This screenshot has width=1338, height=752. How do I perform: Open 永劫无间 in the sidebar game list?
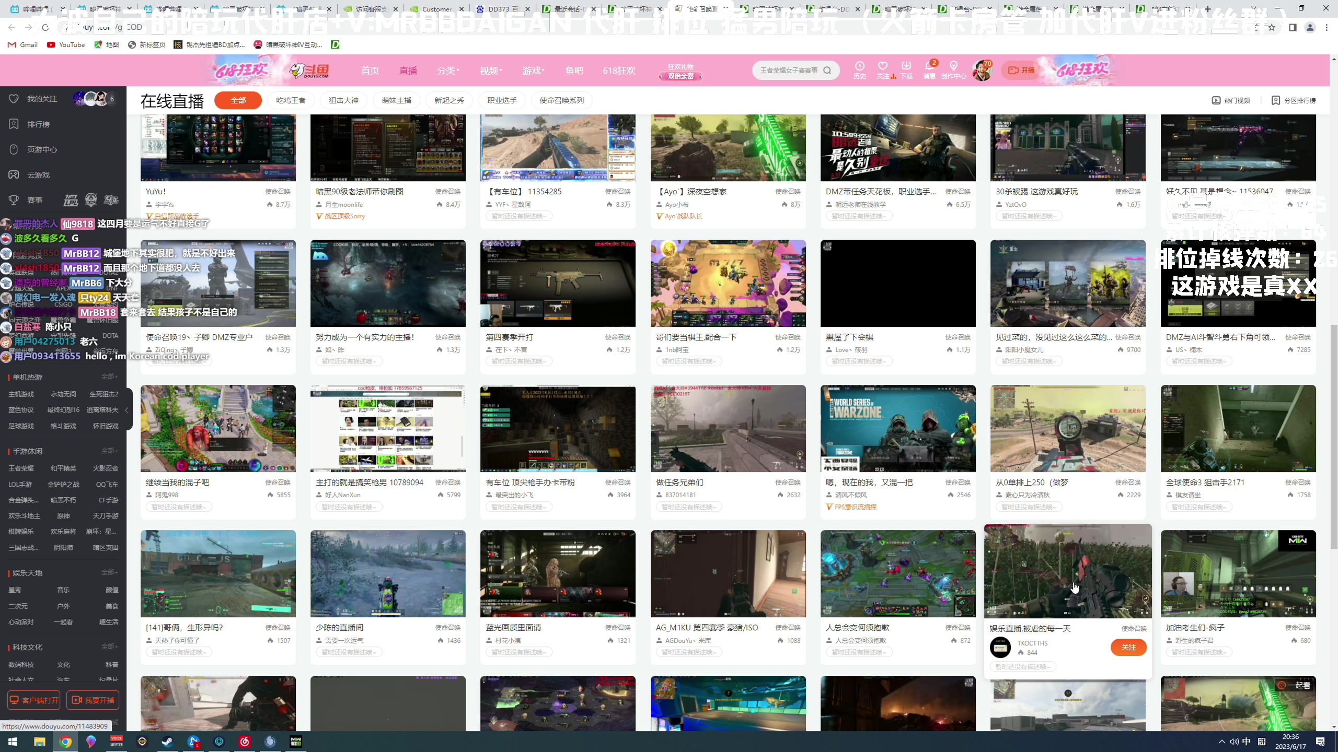click(x=63, y=394)
